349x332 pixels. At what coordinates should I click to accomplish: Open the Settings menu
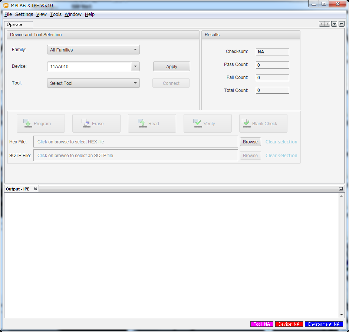(24, 14)
